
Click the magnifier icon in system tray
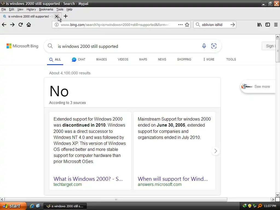(260, 206)
